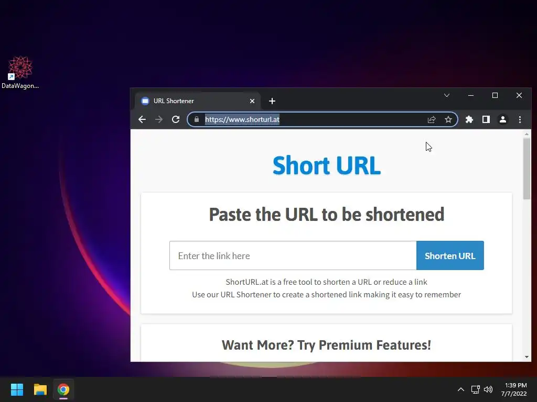Open the Extensions puzzle icon
The image size is (537, 402).
coord(469,119)
